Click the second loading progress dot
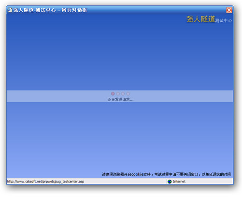Screen dimensions: 242x197 coord(118,93)
